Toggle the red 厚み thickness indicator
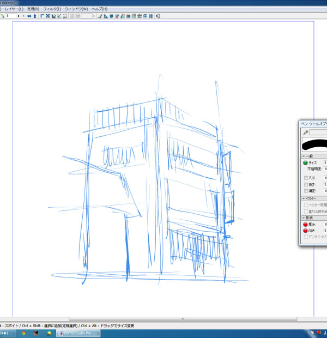Image resolution: width=327 pixels, height=338 pixels. click(x=305, y=225)
